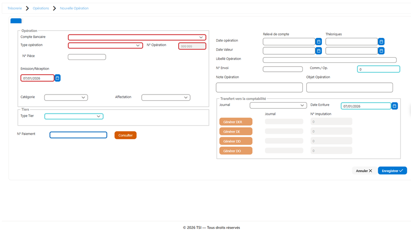The image size is (411, 233).
Task: Focus the Note Opération text box
Action: pyautogui.click(x=259, y=87)
